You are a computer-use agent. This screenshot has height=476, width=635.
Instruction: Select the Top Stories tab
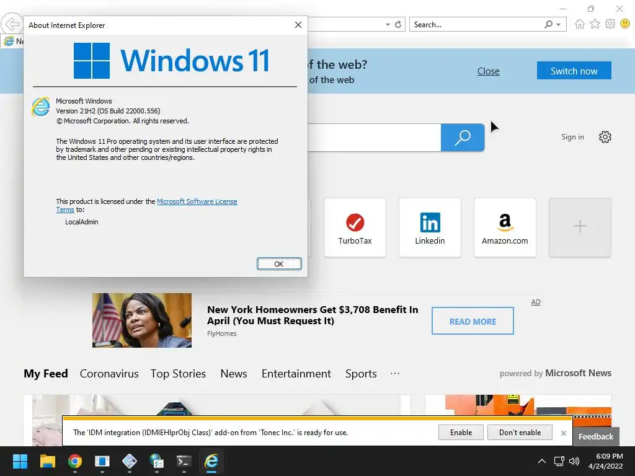(178, 374)
